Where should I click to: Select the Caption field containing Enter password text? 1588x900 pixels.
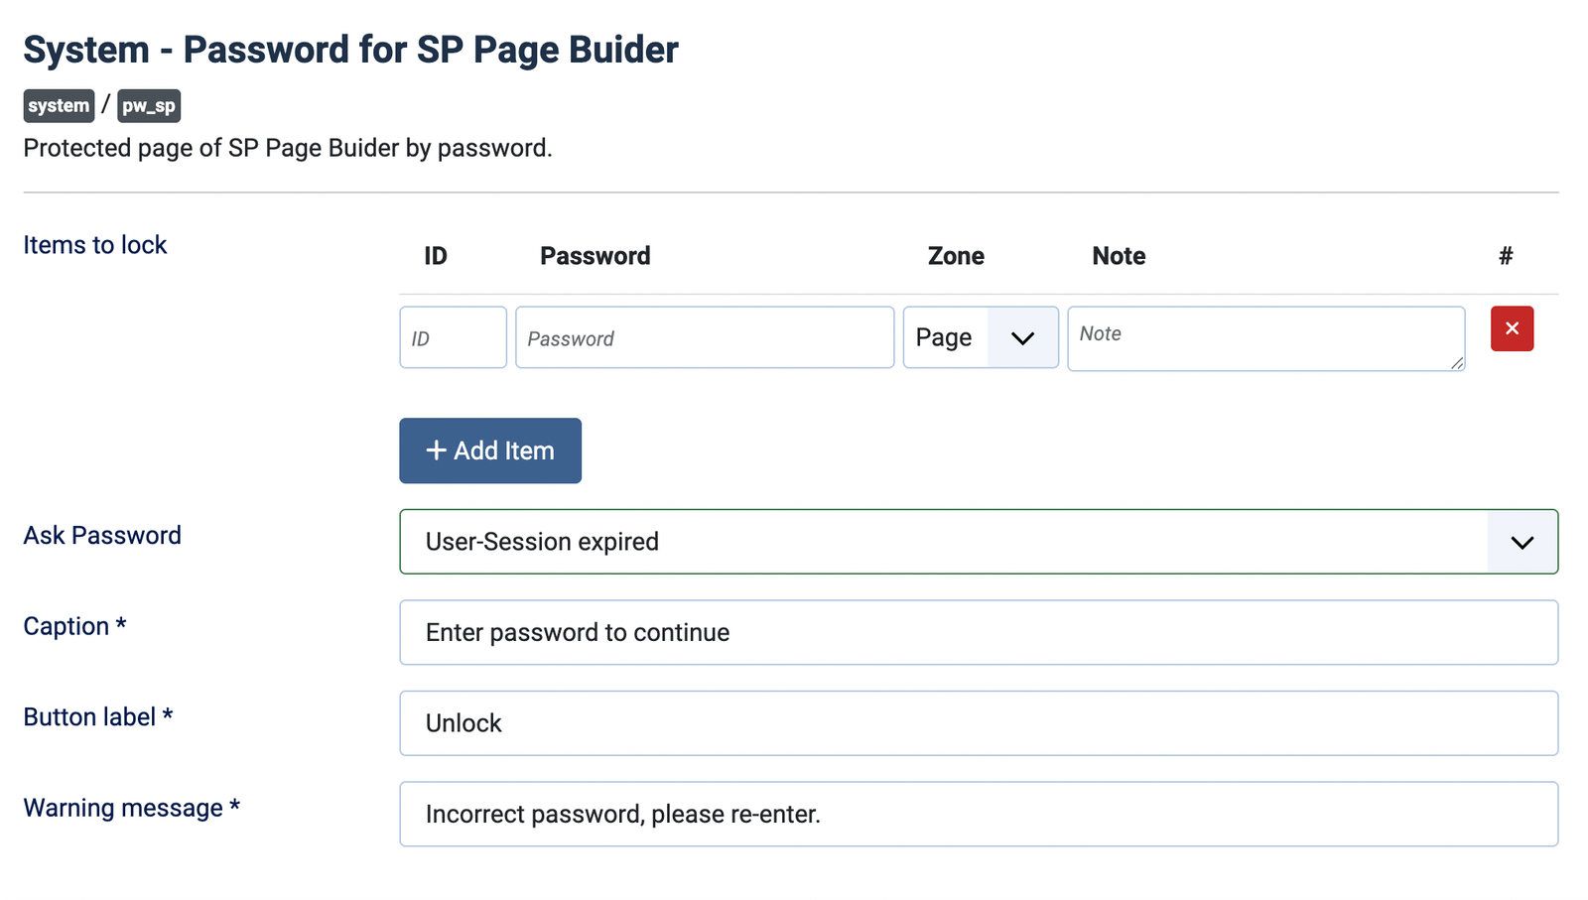(x=978, y=632)
